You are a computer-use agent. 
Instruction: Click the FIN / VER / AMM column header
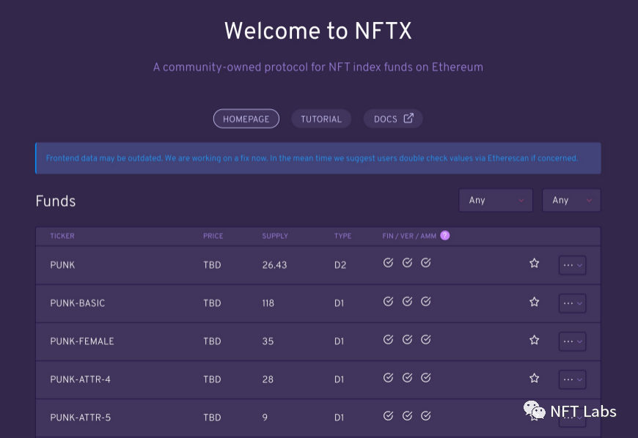[409, 236]
